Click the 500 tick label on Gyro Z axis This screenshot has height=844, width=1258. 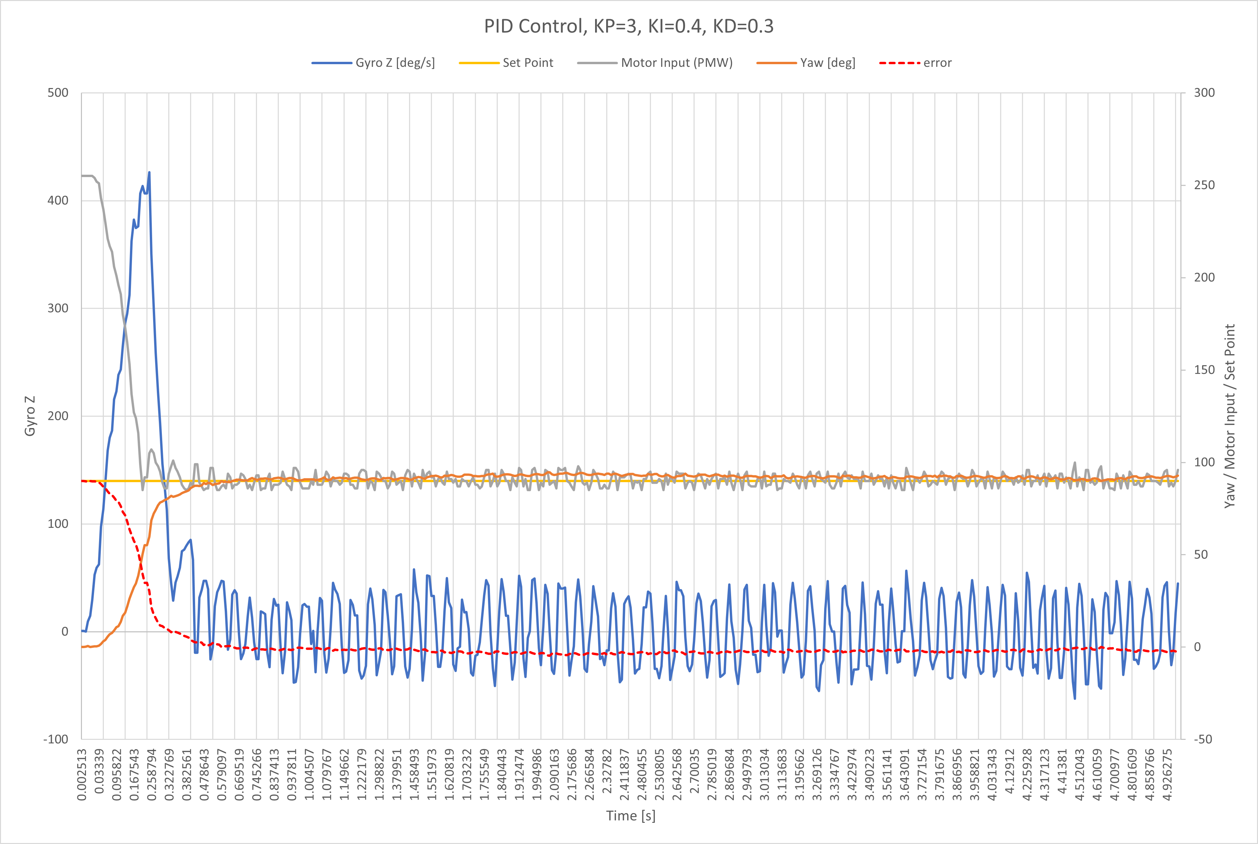(x=58, y=93)
